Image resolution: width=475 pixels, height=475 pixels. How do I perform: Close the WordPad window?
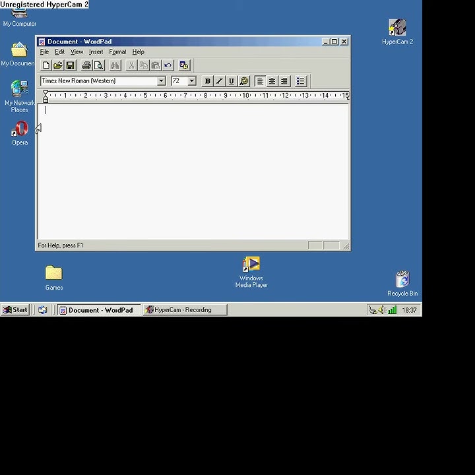click(x=344, y=42)
